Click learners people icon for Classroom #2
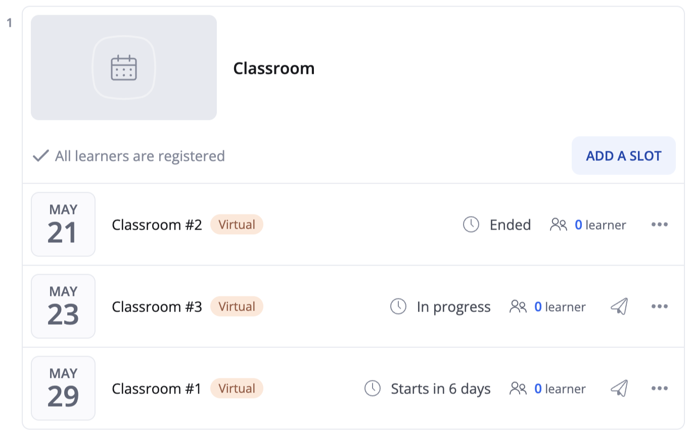Screen dimensions: 691x435 (559, 225)
